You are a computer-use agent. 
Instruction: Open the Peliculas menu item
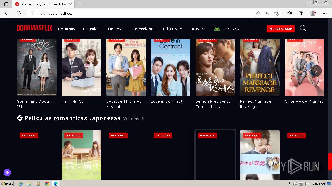point(91,29)
